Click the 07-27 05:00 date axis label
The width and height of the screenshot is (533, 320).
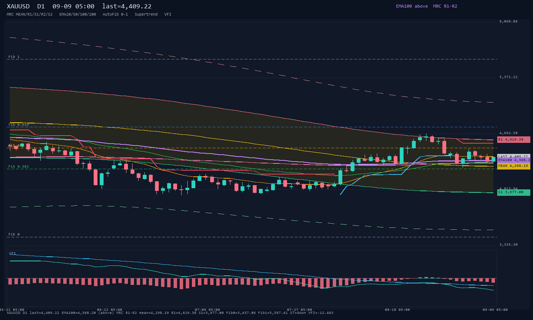300,310
